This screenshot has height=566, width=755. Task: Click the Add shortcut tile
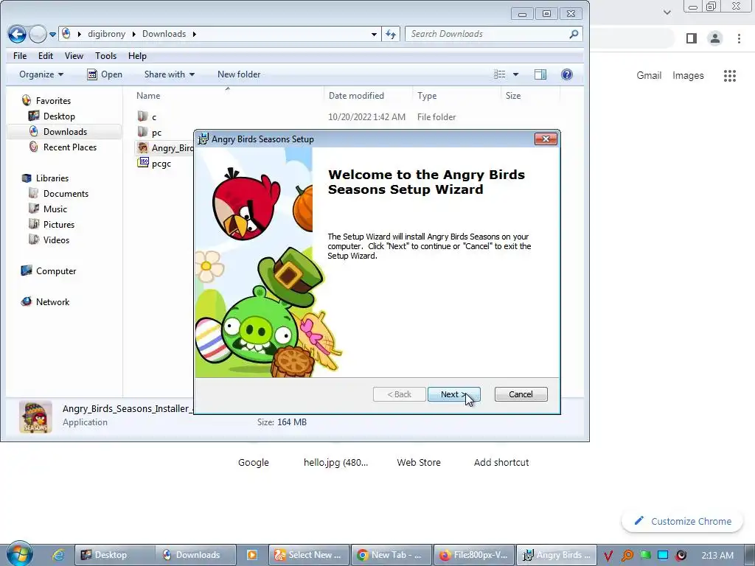[501, 462]
